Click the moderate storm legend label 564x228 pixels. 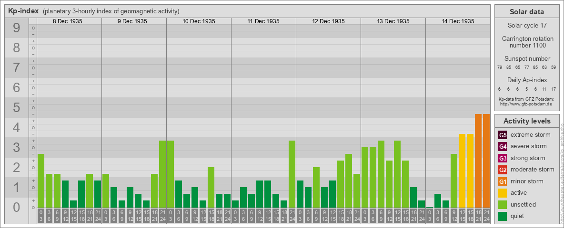(x=533, y=170)
